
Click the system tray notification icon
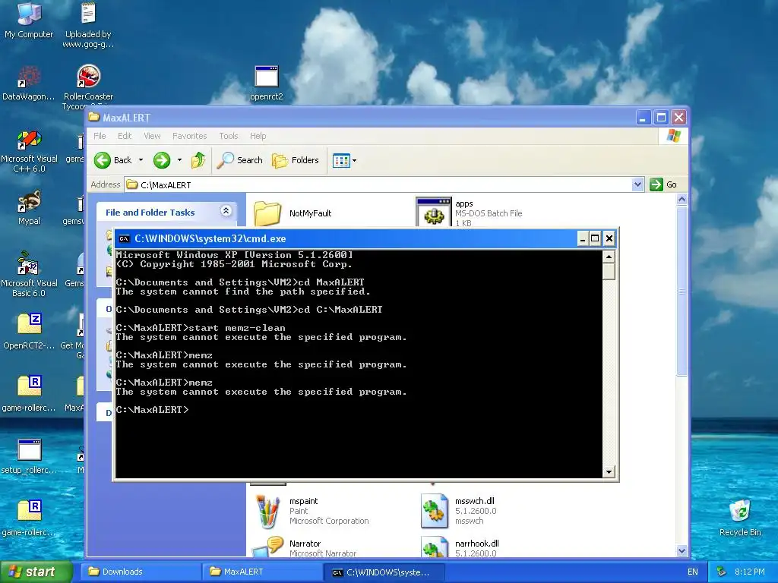click(722, 572)
